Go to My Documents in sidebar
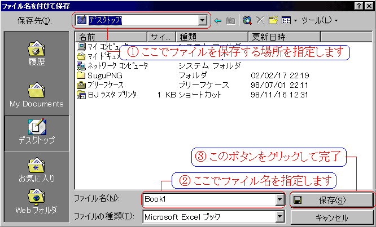 [x=37, y=94]
